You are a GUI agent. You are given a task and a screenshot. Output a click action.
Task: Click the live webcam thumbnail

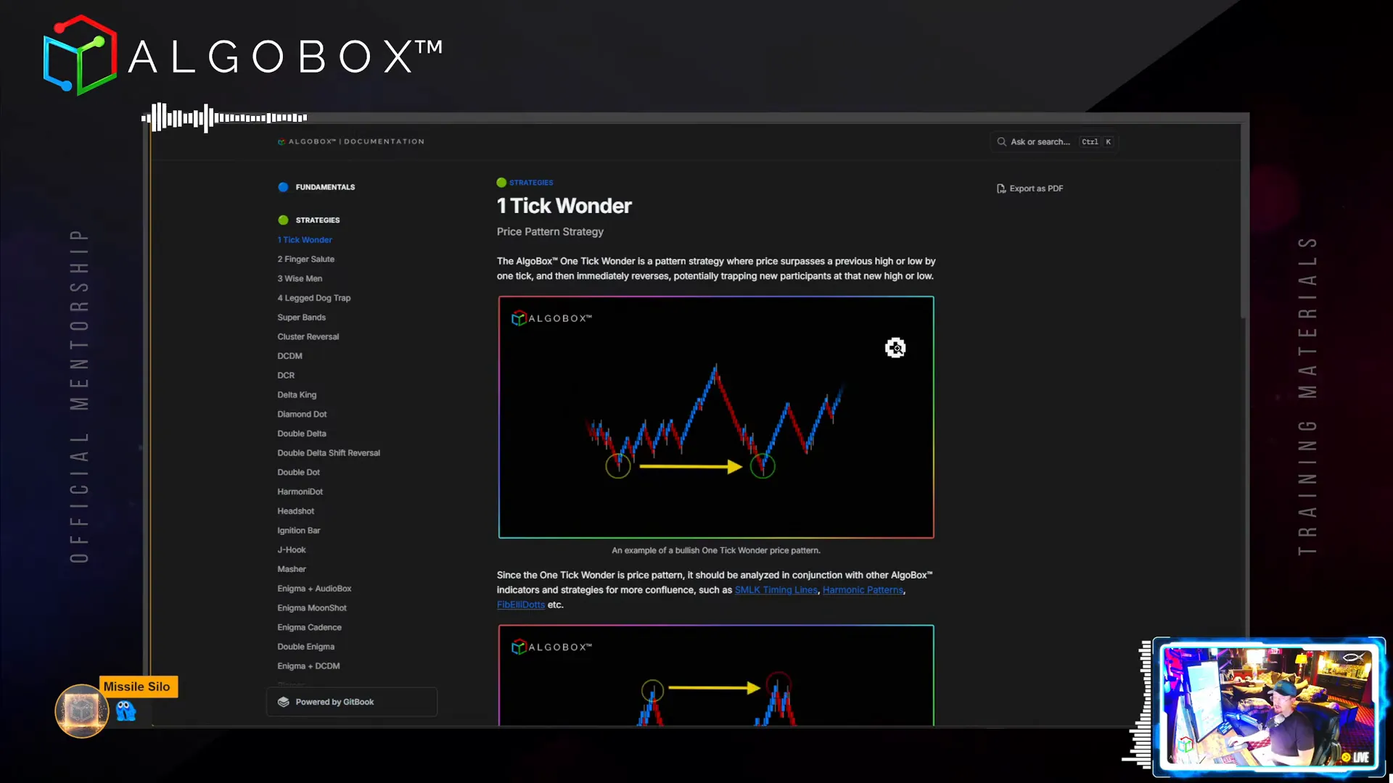[1269, 707]
